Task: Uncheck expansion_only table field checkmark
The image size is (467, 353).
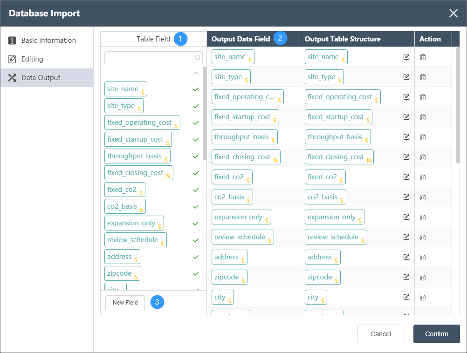Action: 196,223
